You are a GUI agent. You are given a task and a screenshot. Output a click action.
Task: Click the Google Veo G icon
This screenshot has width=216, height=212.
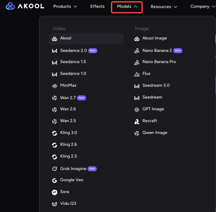pos(55,180)
